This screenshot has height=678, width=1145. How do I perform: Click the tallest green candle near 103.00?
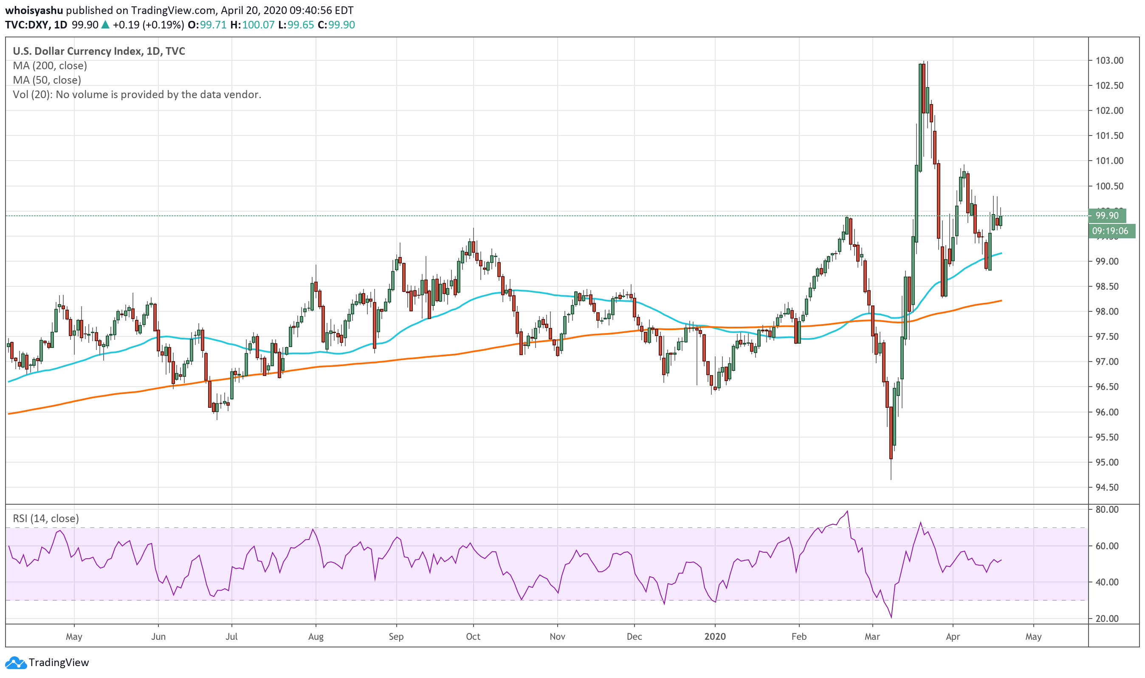(x=920, y=116)
